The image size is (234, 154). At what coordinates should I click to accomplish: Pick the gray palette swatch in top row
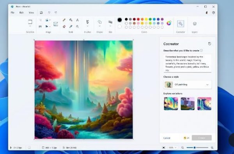click(x=130, y=19)
